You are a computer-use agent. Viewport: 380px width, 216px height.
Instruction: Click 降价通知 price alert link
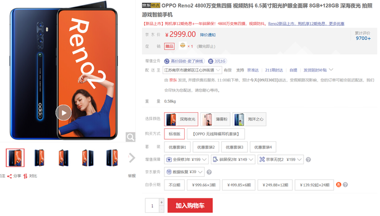tap(208, 35)
